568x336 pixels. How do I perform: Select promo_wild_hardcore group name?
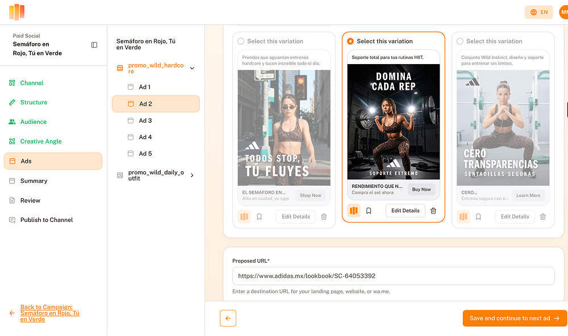156,68
